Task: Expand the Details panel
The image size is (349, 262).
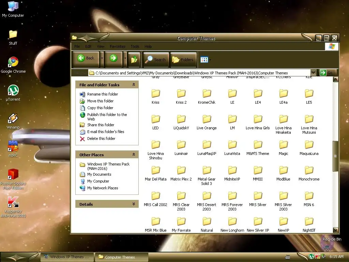Action: coord(134,204)
